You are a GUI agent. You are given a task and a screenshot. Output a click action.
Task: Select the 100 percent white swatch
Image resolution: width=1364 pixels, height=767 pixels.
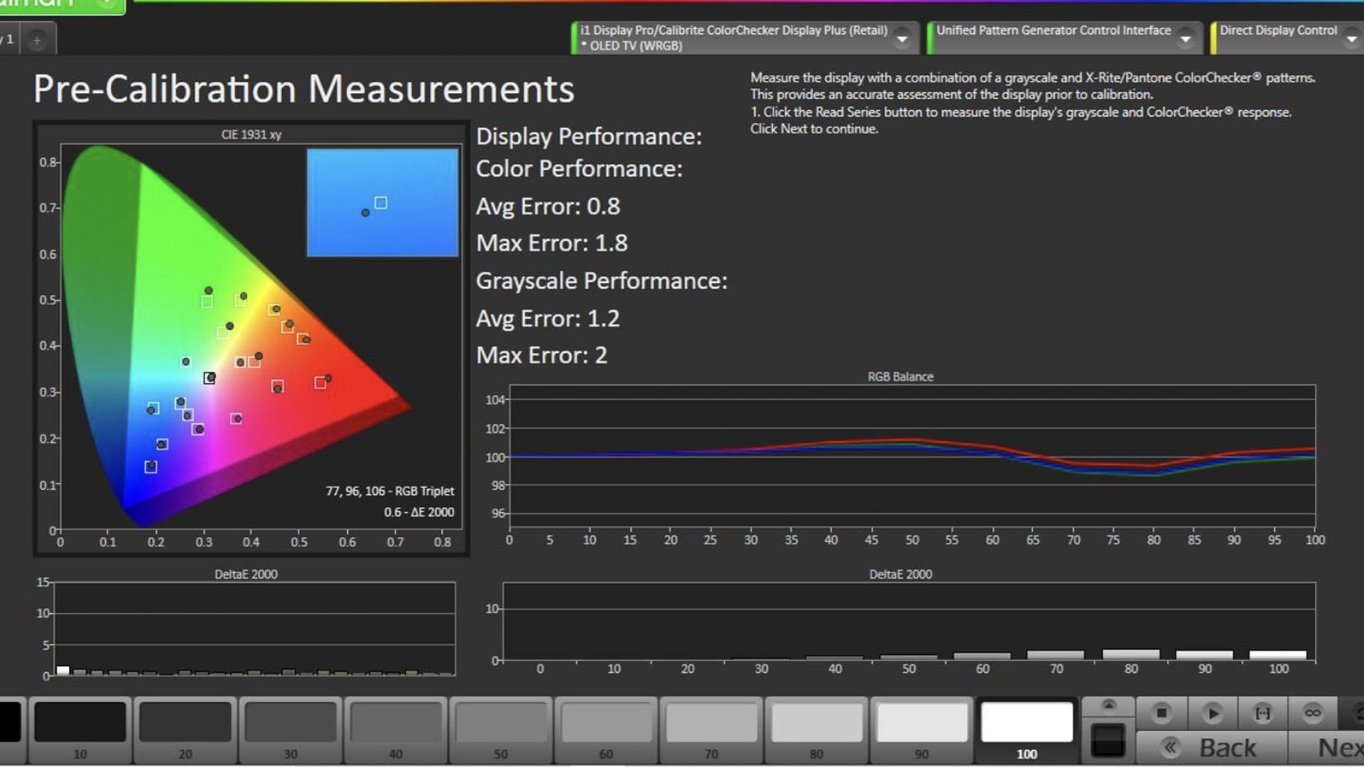click(1027, 722)
